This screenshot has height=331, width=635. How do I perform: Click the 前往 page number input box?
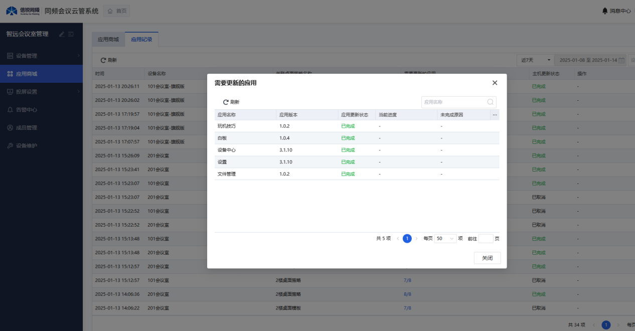point(486,239)
